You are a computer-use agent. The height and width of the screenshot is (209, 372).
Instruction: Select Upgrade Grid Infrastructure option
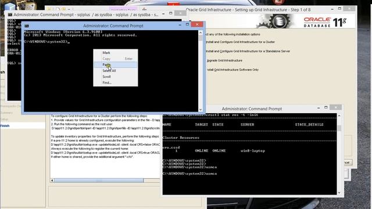pos(224,60)
